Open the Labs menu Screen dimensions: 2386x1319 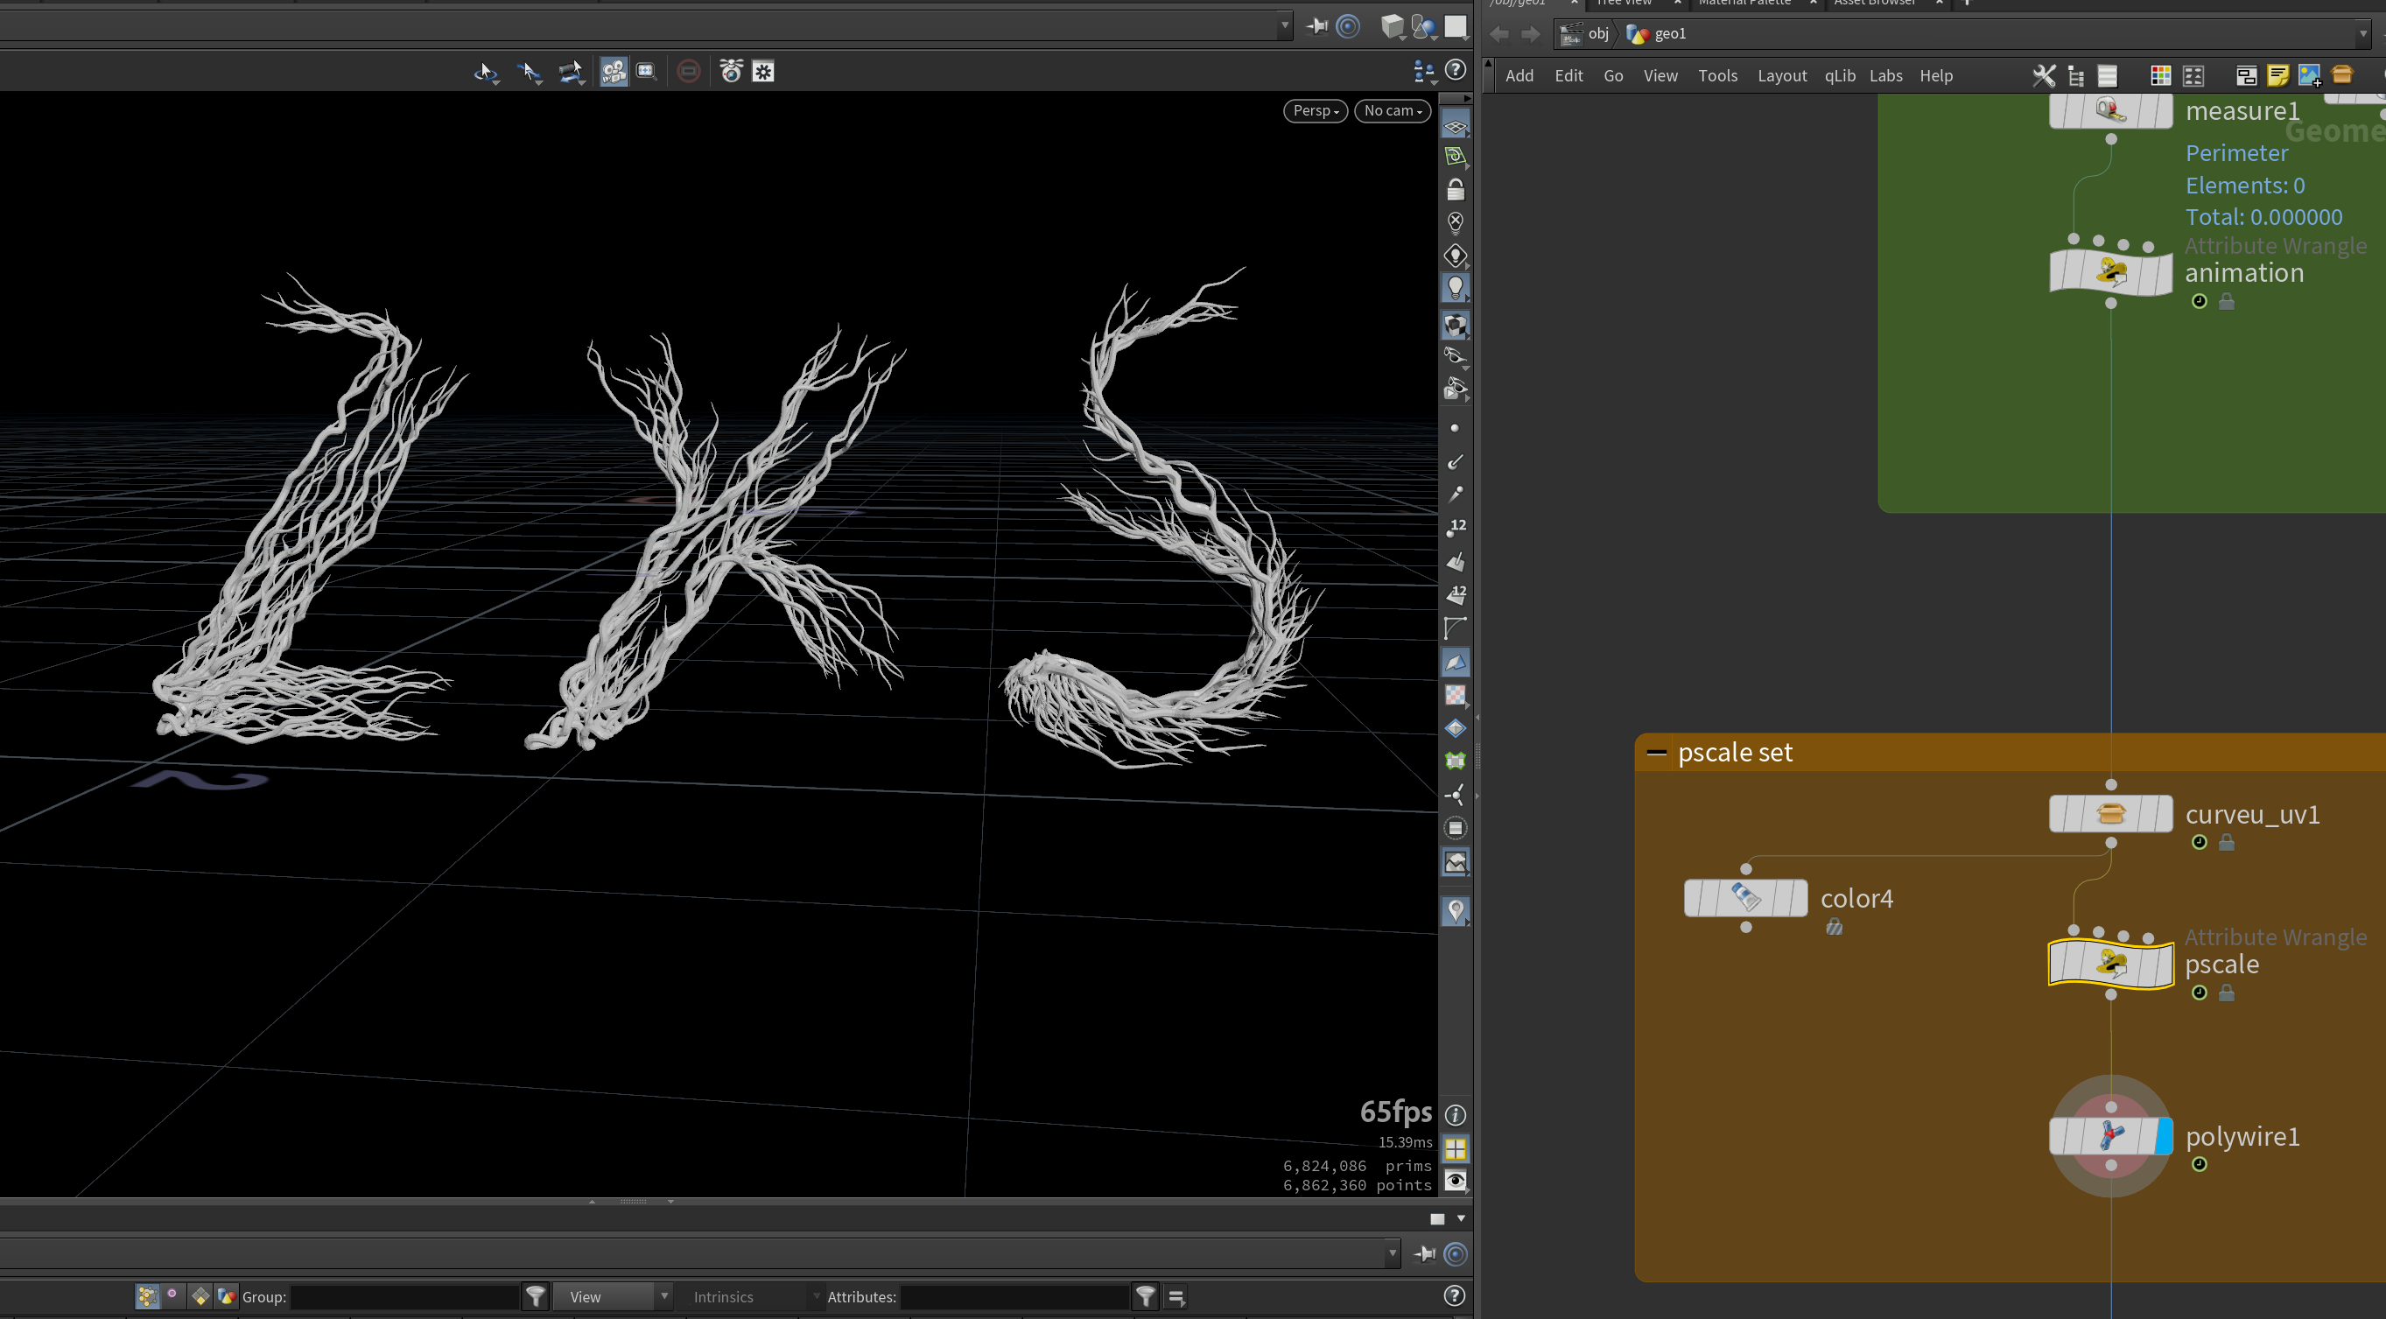[1884, 76]
